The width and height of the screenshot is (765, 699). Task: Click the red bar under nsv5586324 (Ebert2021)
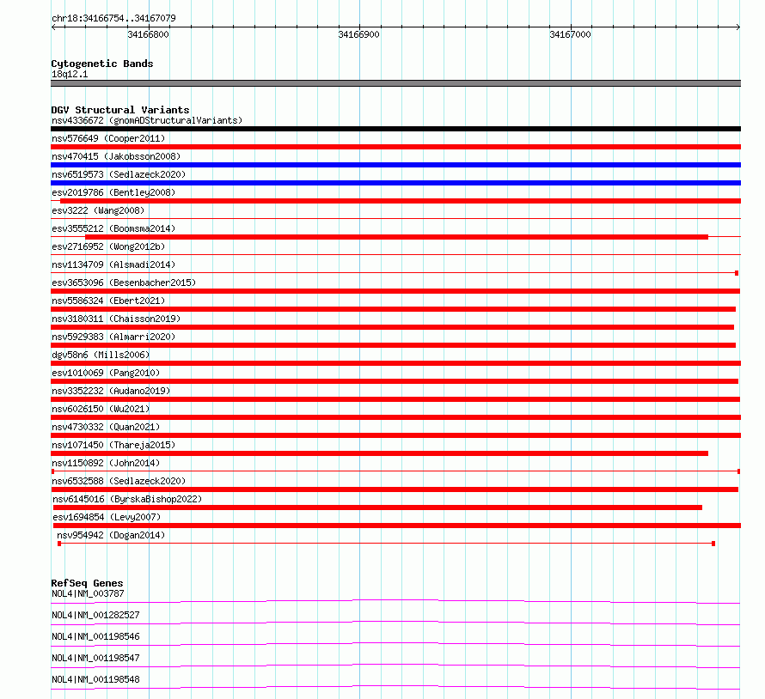393,309
